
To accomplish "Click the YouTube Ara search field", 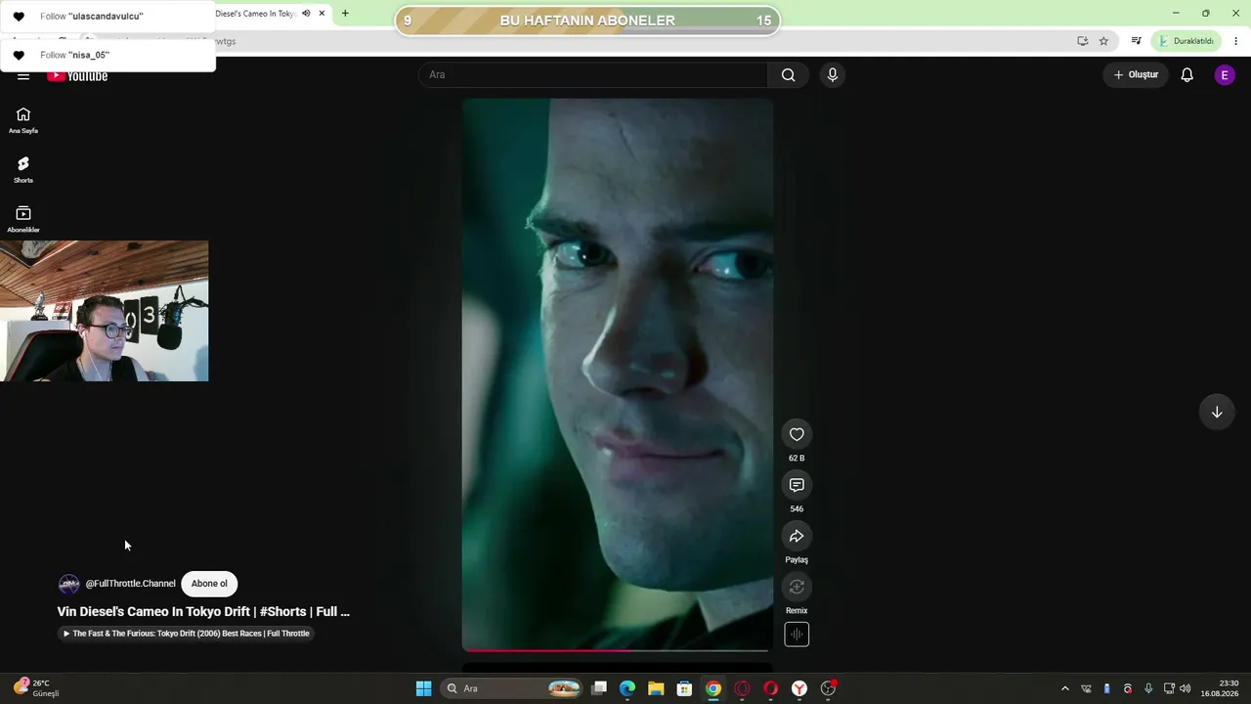I will [593, 75].
